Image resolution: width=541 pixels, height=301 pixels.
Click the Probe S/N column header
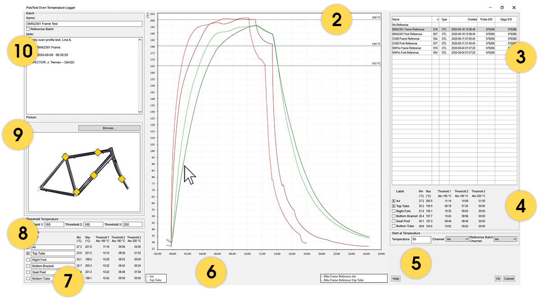pyautogui.click(x=486, y=19)
